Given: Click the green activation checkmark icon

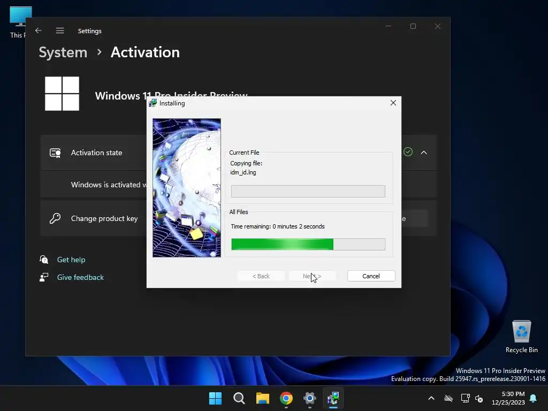Looking at the screenshot, I should click(408, 151).
